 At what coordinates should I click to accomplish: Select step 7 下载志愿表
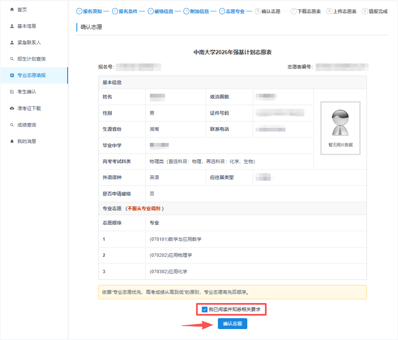tap(306, 11)
